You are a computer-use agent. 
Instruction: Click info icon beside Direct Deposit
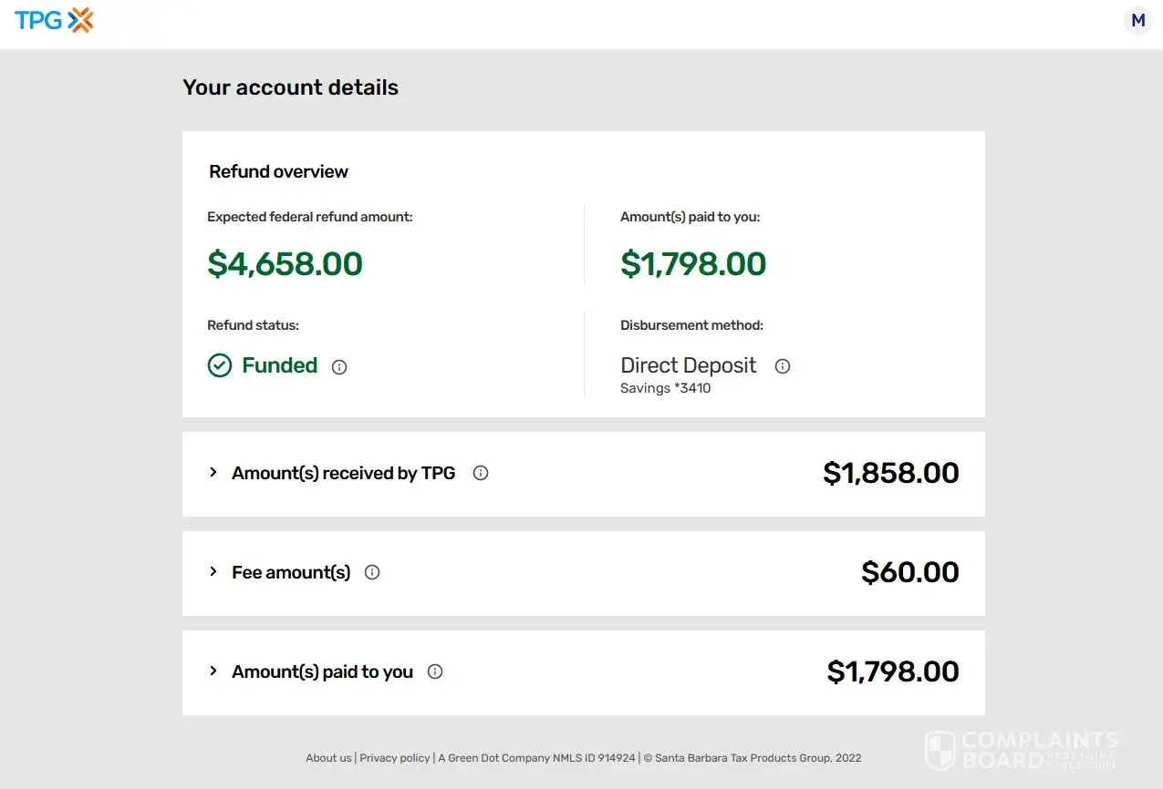783,366
